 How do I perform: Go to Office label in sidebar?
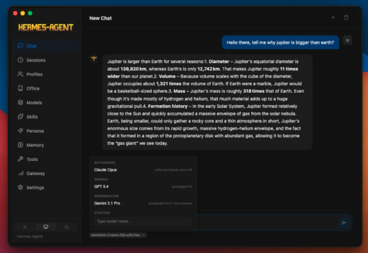(33, 88)
